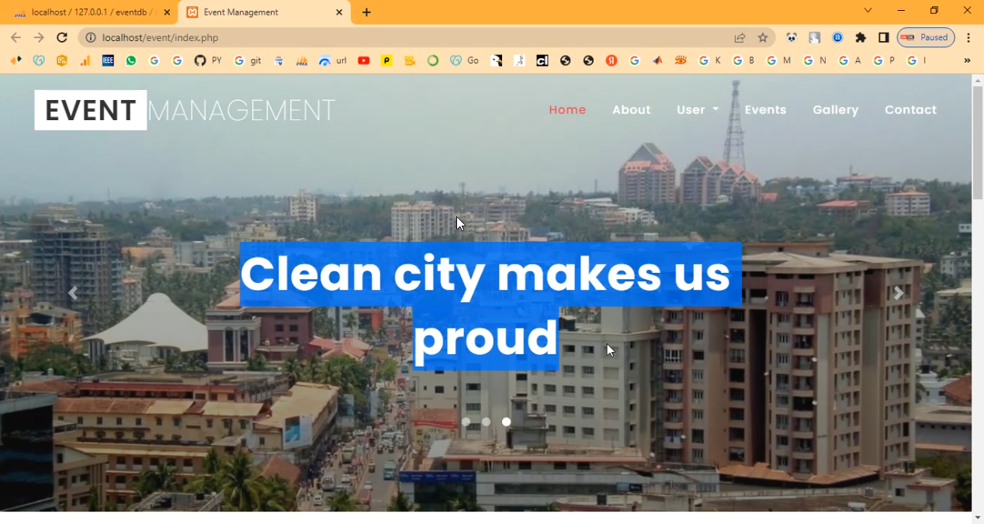Screen dimensions: 984x524
Task: Reload the page with the refresh icon
Action: click(x=62, y=37)
